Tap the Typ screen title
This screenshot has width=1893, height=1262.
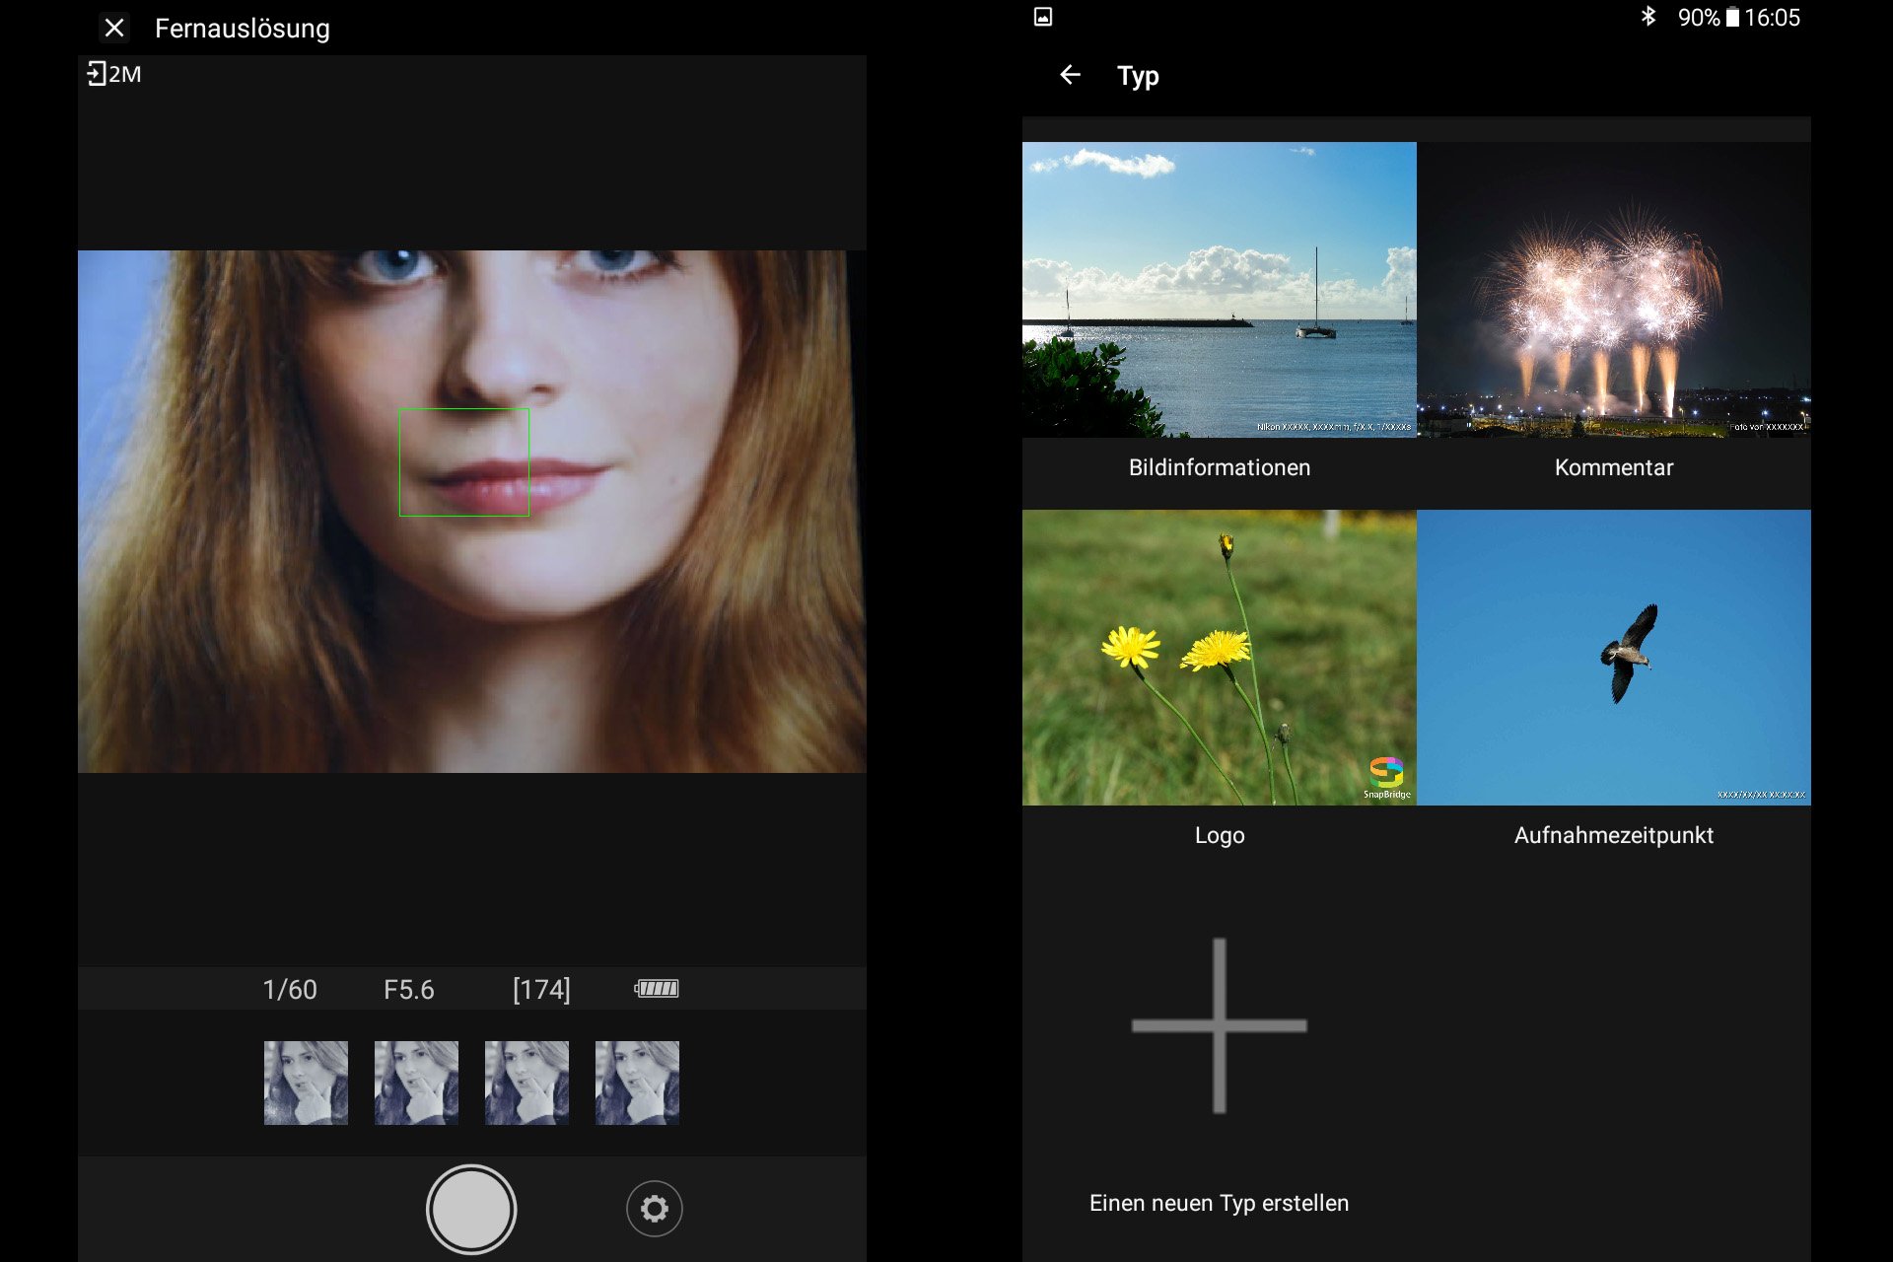[x=1138, y=76]
